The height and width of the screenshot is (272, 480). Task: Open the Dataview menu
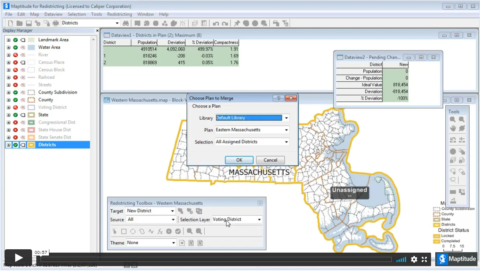(53, 14)
